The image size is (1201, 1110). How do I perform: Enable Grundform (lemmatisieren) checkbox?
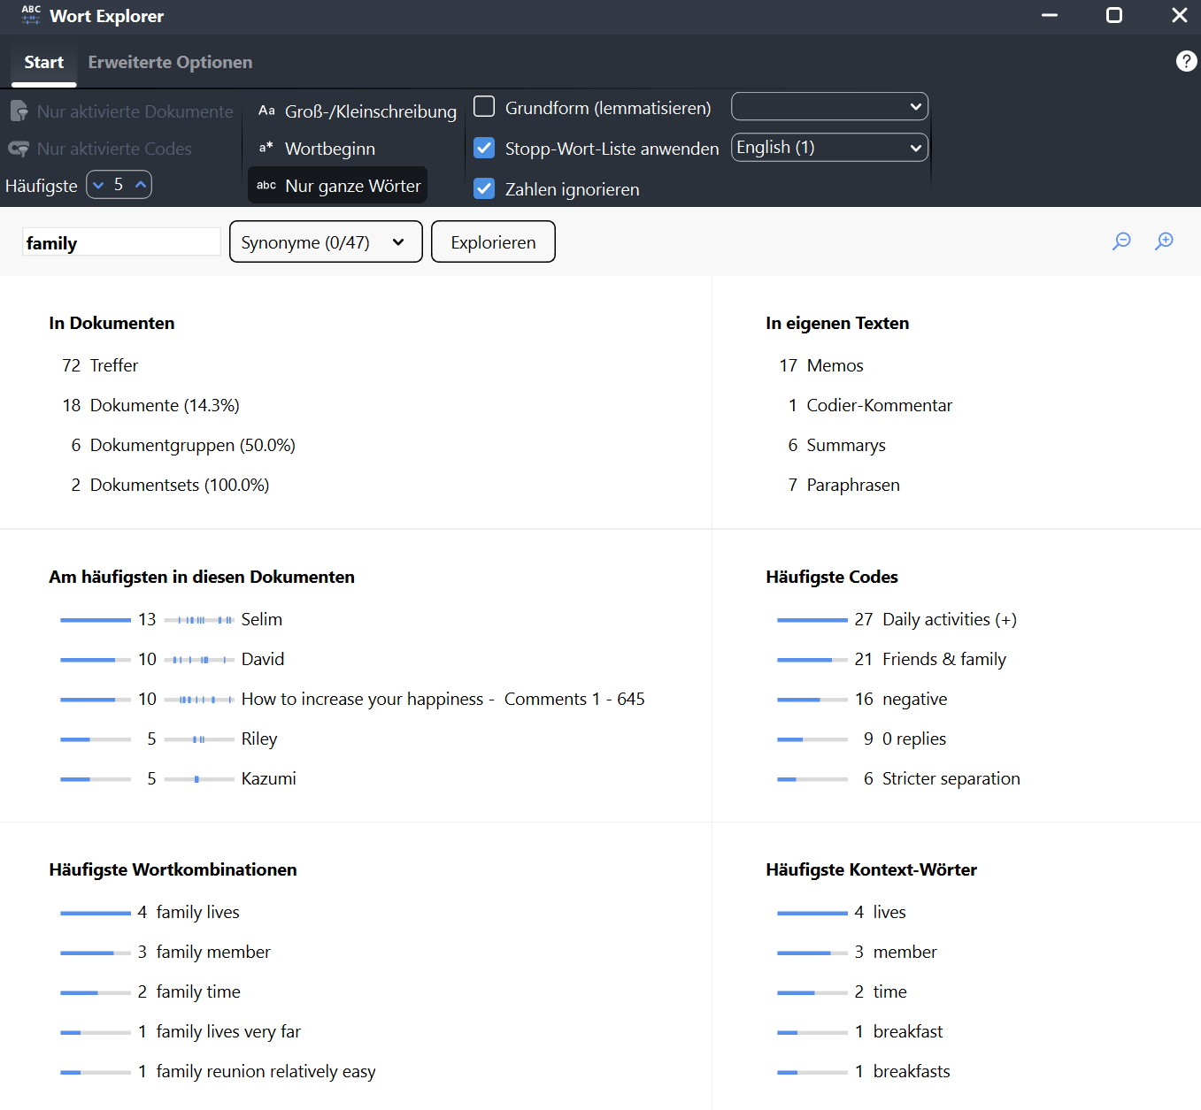[484, 107]
